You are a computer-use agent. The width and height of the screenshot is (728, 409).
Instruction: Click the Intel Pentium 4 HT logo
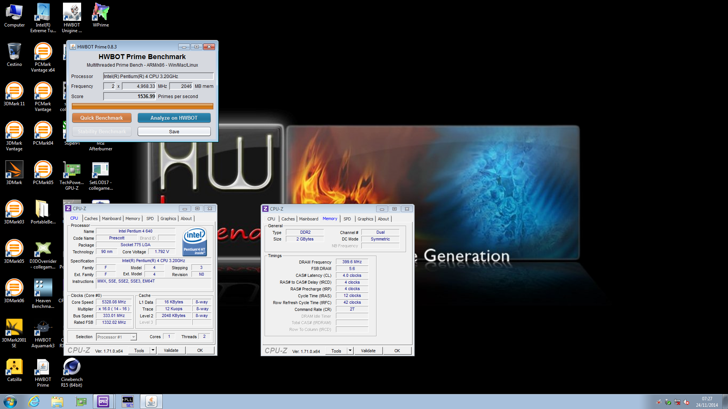click(x=195, y=241)
